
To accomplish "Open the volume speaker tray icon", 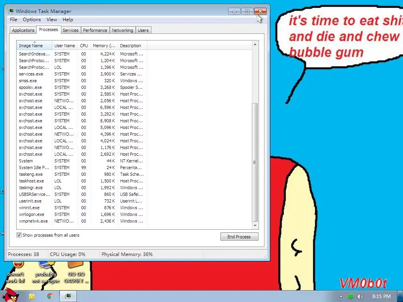I will 360,296.
